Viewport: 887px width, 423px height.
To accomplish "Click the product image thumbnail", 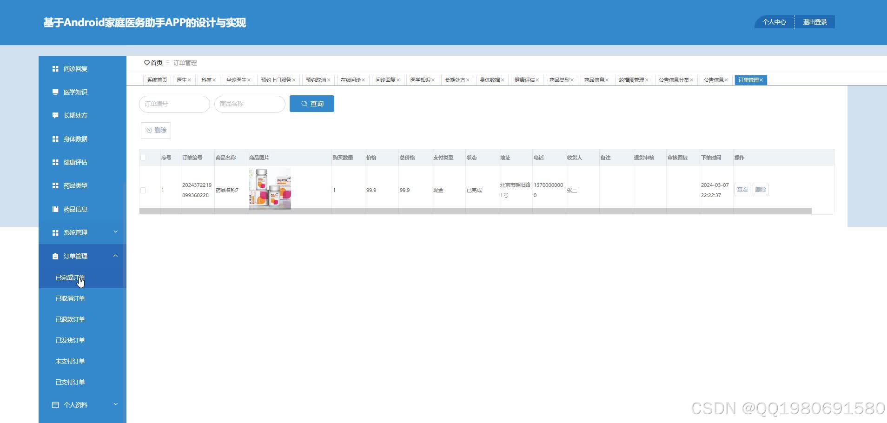I will [270, 189].
